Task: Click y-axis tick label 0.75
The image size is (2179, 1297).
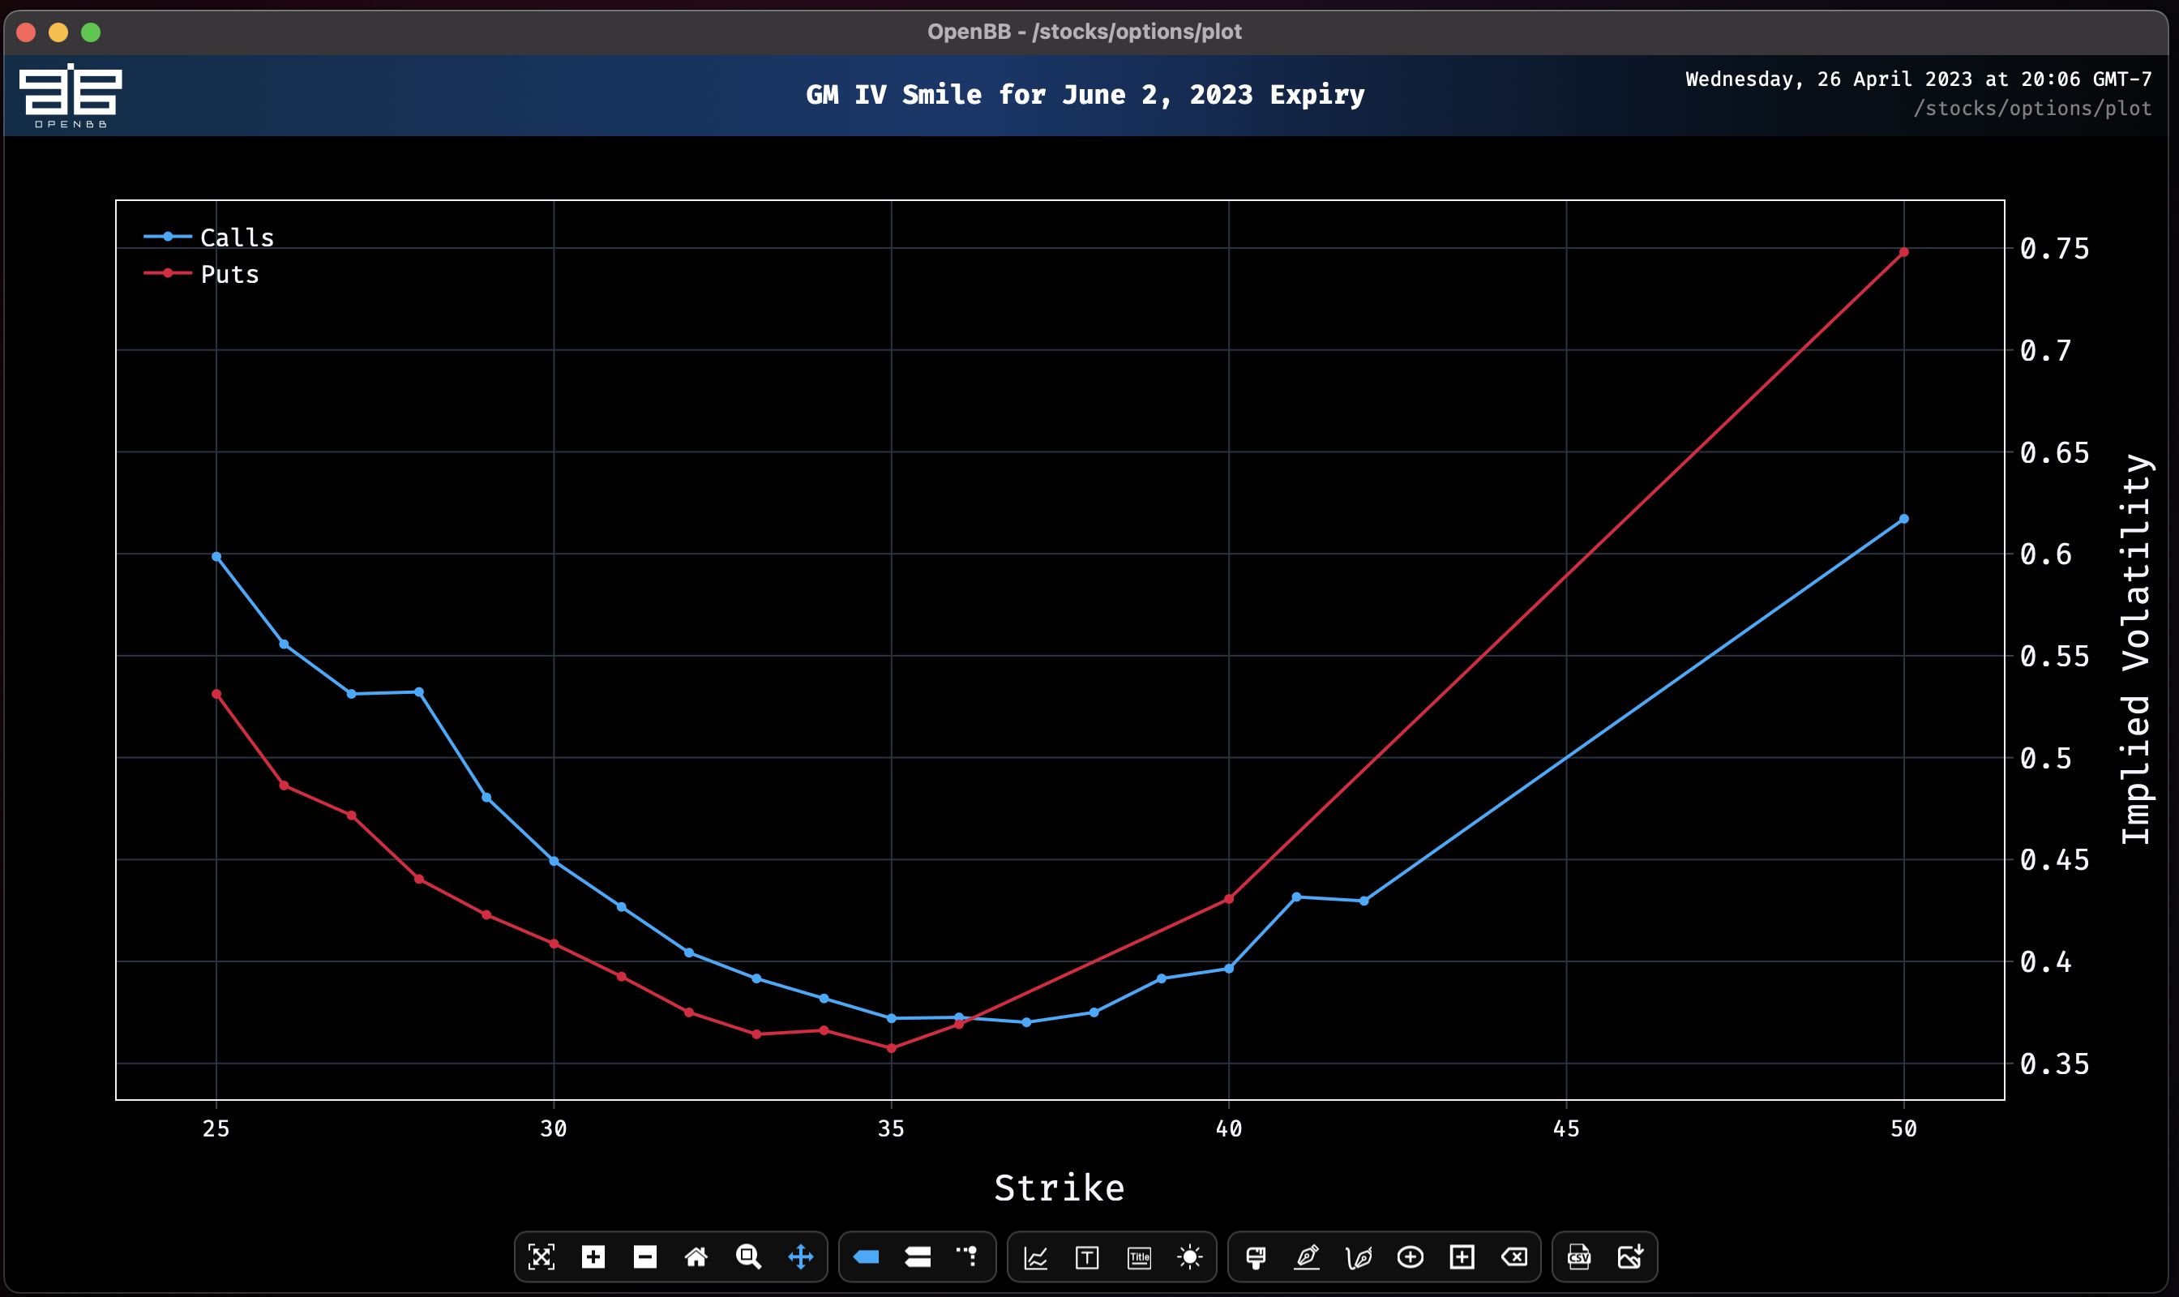Action: coord(2054,248)
